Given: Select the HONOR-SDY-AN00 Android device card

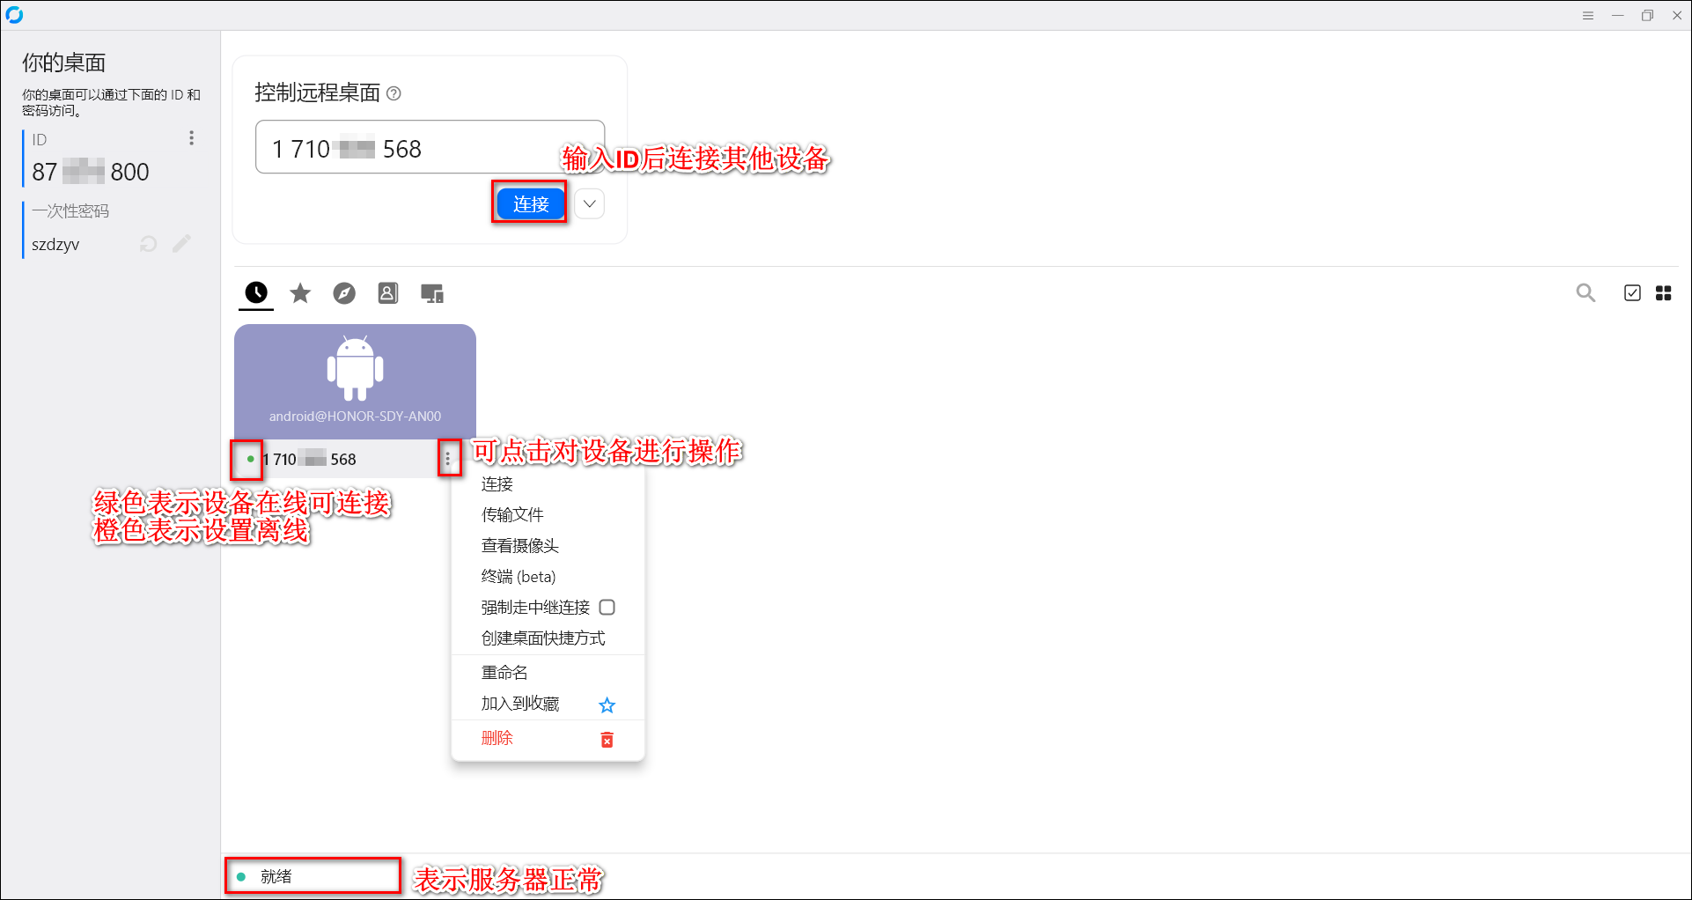Looking at the screenshot, I should [x=355, y=380].
